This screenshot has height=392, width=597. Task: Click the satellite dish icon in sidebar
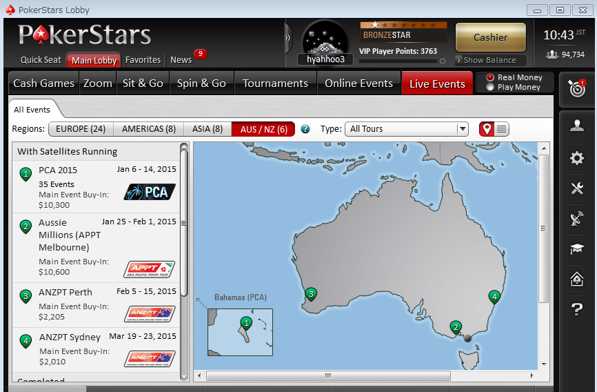577,219
